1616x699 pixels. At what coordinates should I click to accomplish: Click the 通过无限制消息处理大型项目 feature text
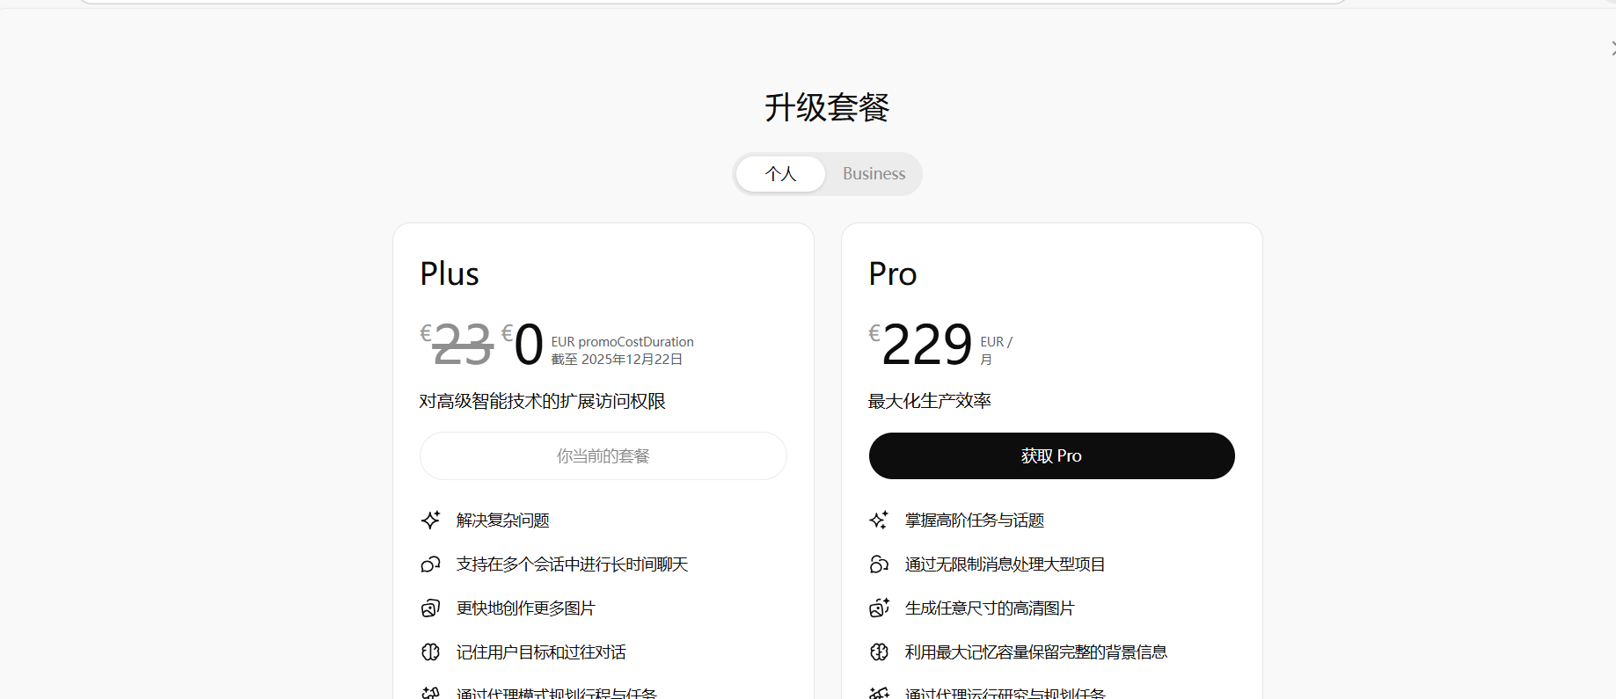pyautogui.click(x=1005, y=564)
